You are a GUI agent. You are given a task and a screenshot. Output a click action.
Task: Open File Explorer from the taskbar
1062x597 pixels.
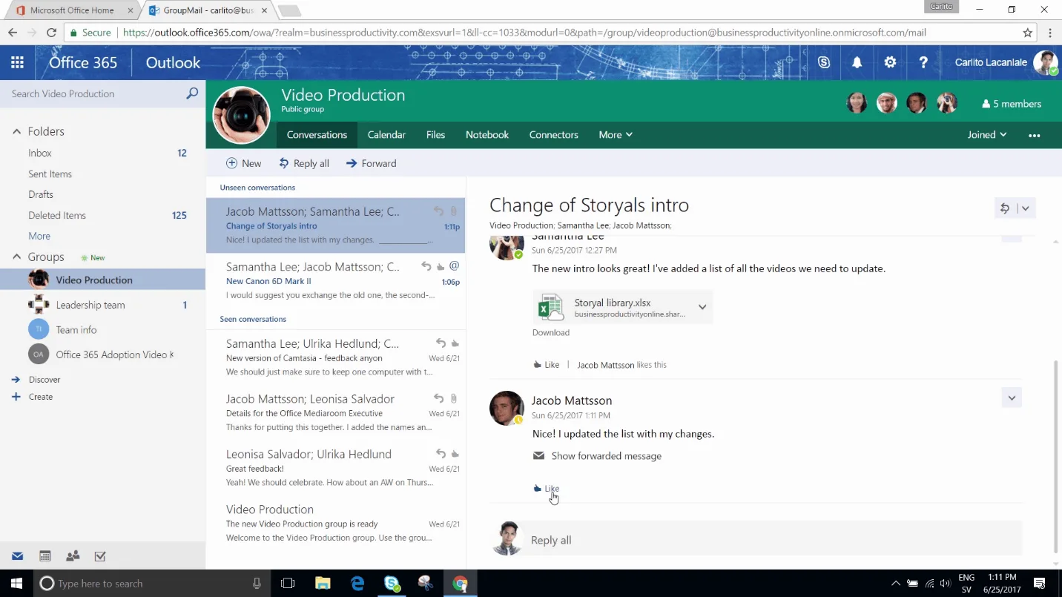[x=323, y=584]
